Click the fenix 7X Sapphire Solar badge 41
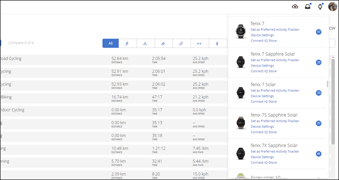This screenshot has width=339, height=180. 318,154
